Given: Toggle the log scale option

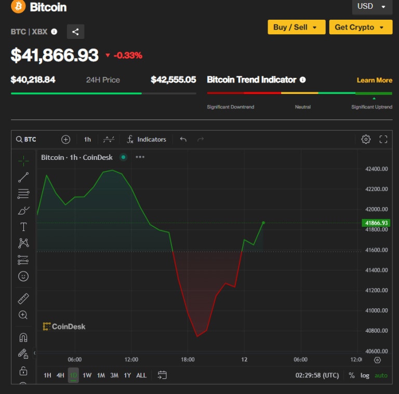Looking at the screenshot, I should coord(365,375).
